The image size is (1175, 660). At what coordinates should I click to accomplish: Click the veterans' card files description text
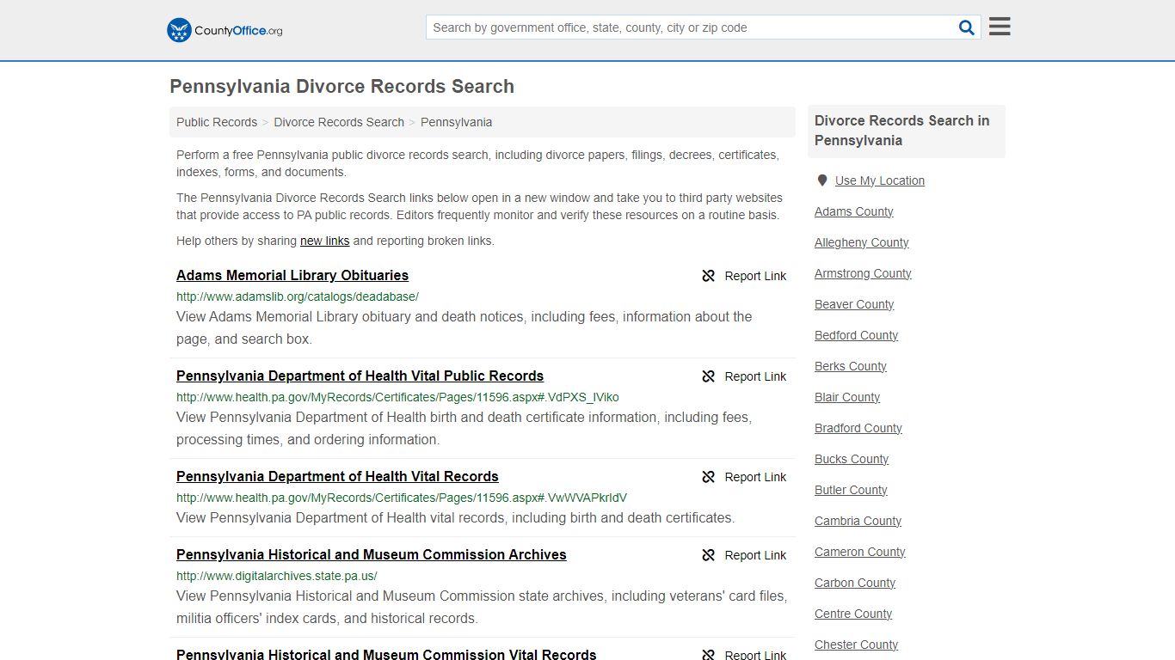pyautogui.click(x=482, y=607)
